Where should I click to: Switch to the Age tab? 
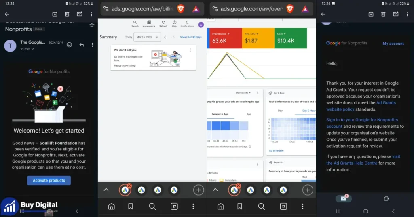(249, 114)
